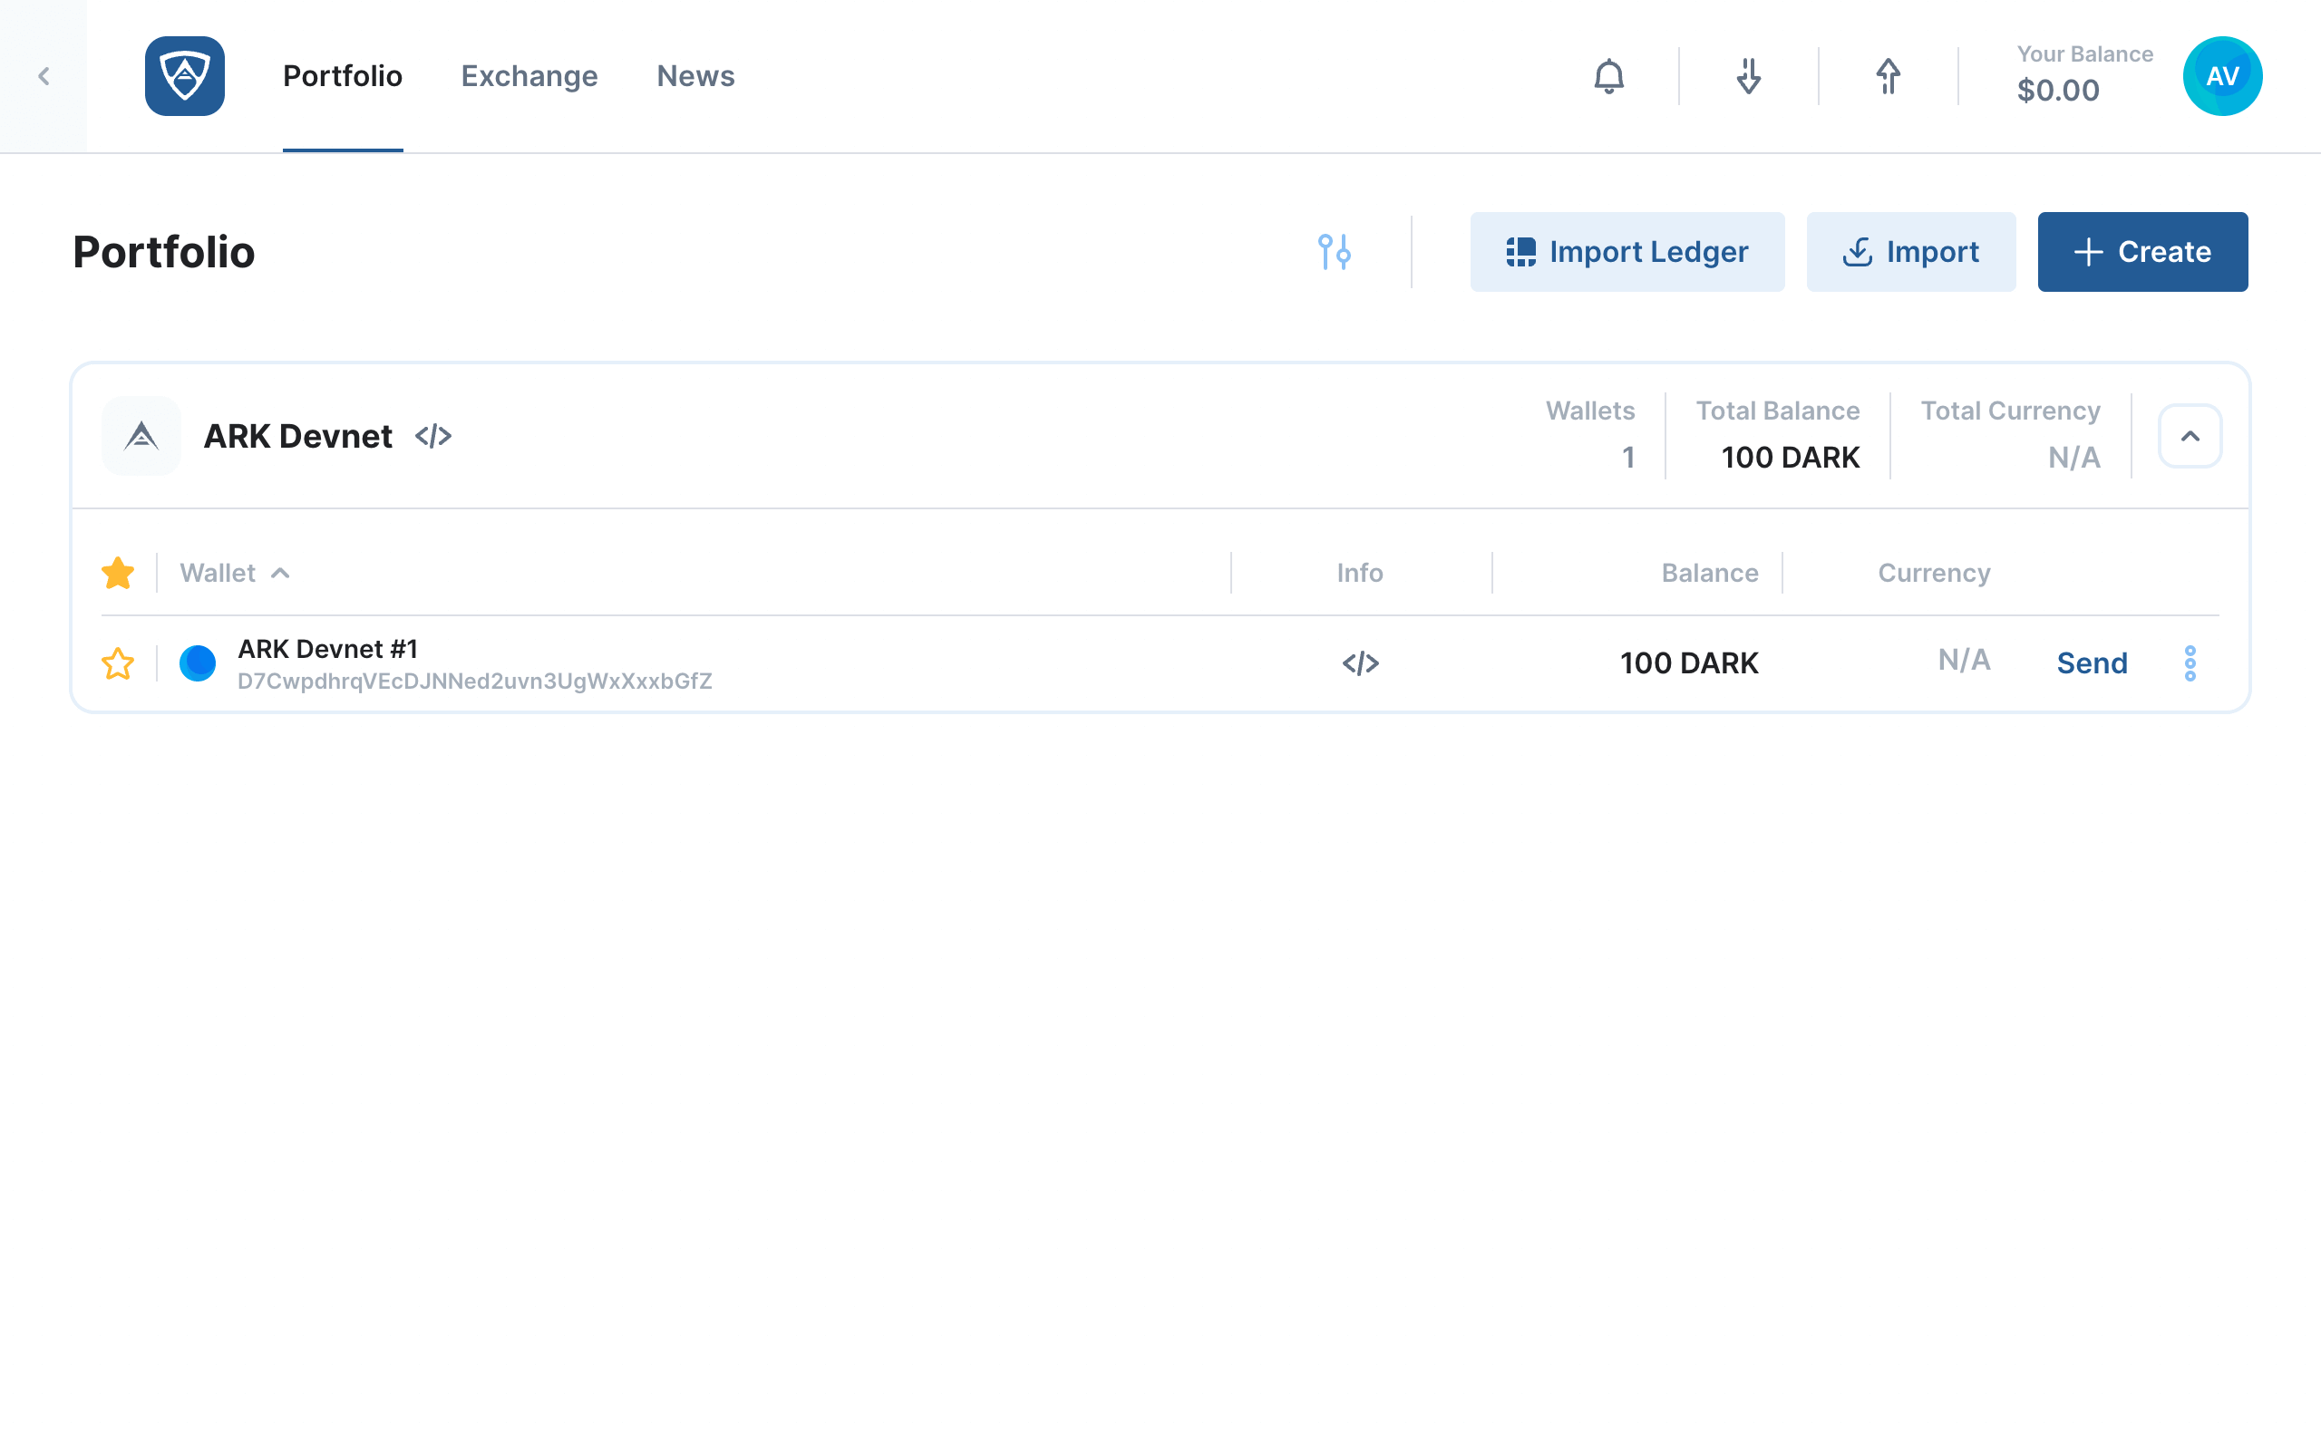This screenshot has height=1450, width=2321.
Task: Sort by the Wallet column header
Action: coord(235,573)
